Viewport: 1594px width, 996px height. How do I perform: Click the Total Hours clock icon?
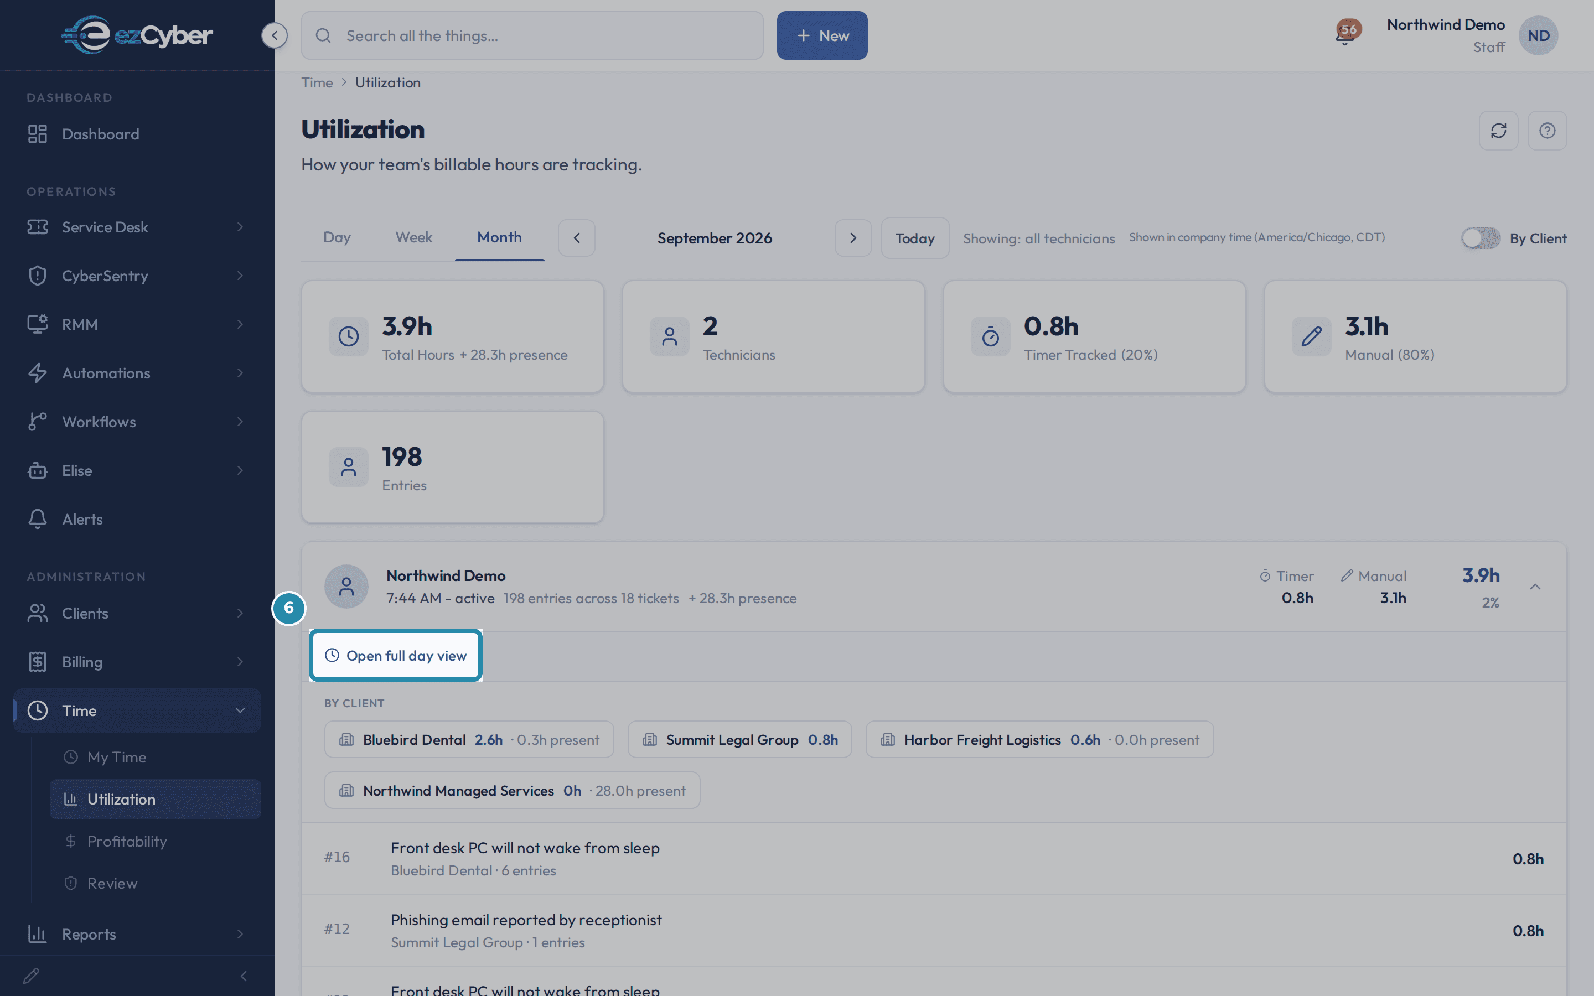pyautogui.click(x=349, y=336)
